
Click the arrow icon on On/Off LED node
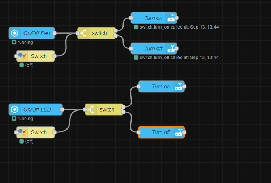click(x=15, y=109)
